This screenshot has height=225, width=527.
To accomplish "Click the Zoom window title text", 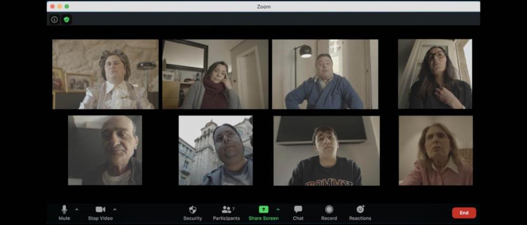I will 264,6.
